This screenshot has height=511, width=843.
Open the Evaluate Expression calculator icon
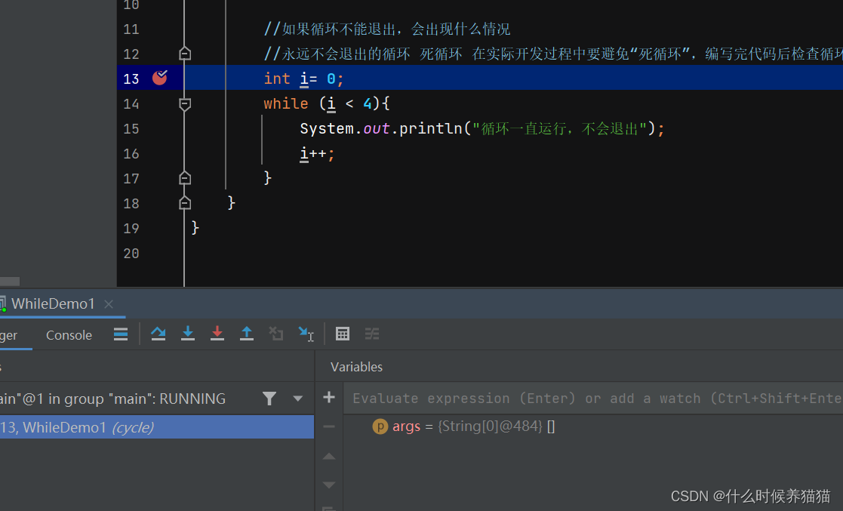[x=343, y=334]
